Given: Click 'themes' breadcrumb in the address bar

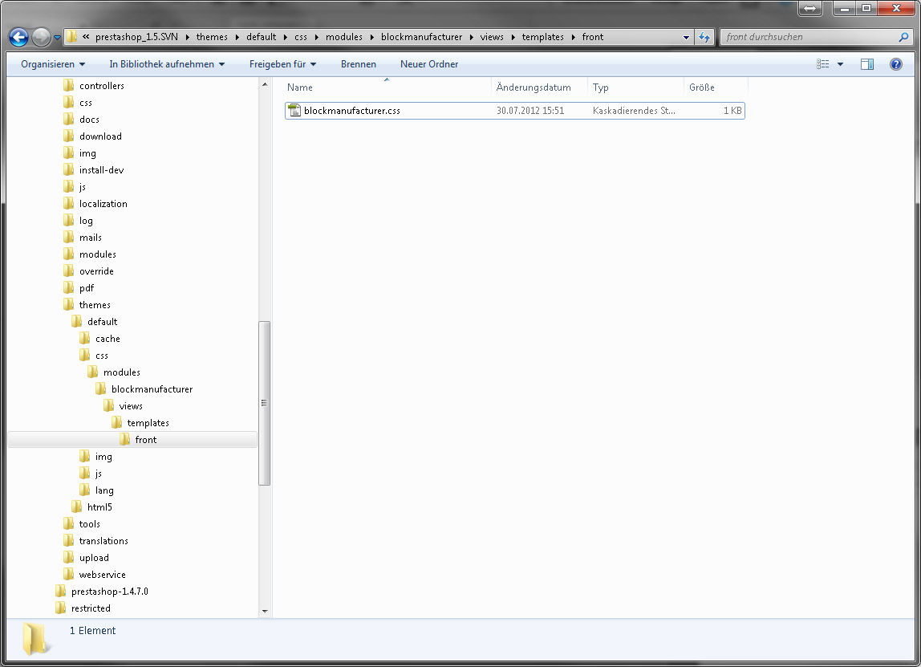Looking at the screenshot, I should (x=212, y=37).
